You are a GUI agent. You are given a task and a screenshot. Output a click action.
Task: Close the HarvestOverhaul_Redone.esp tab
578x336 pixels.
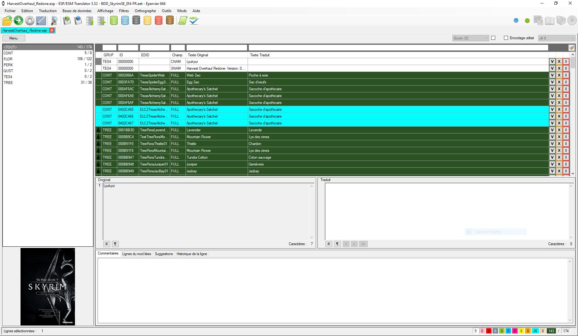pyautogui.click(x=52, y=30)
